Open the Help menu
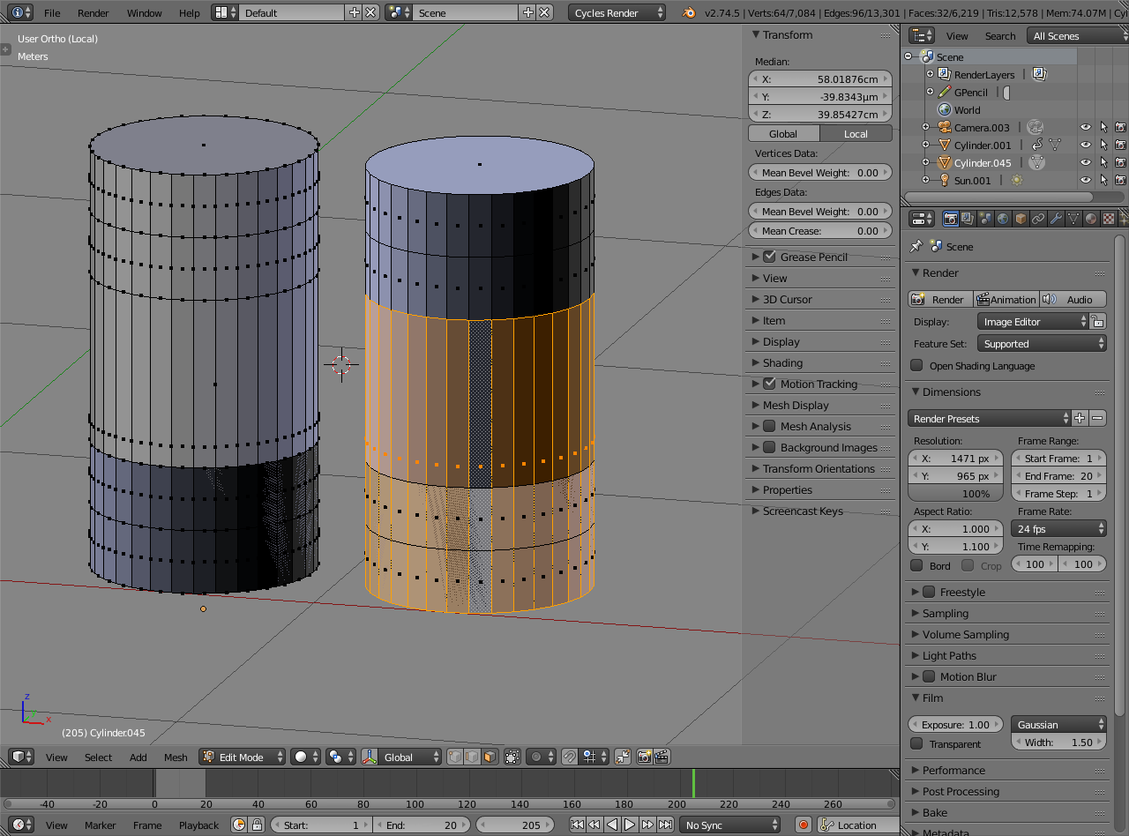 (x=190, y=13)
